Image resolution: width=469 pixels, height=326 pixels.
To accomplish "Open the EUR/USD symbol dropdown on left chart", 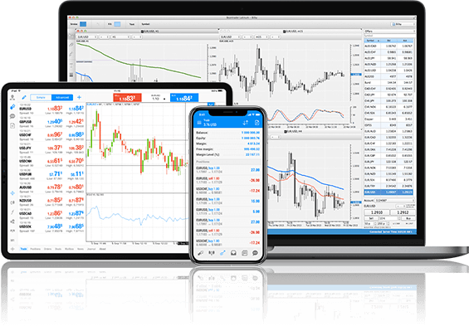I will click(x=86, y=36).
